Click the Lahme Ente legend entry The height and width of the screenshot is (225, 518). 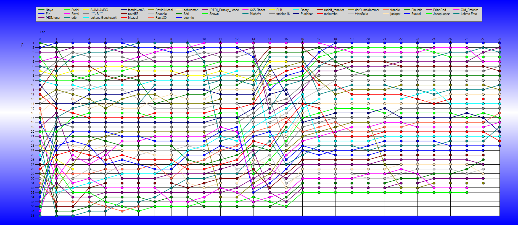(x=469, y=14)
